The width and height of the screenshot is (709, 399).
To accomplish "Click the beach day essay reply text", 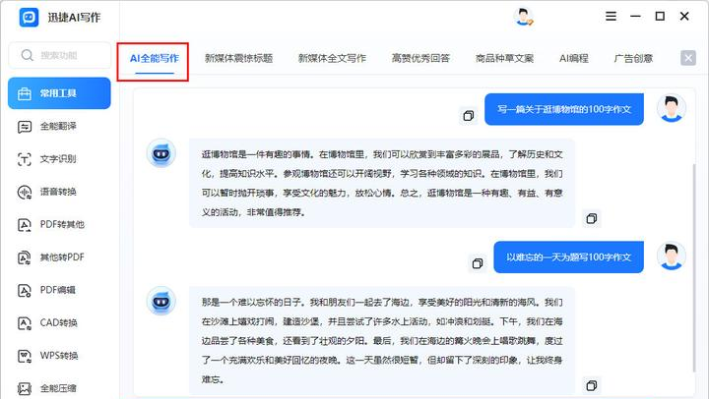I will click(x=382, y=341).
